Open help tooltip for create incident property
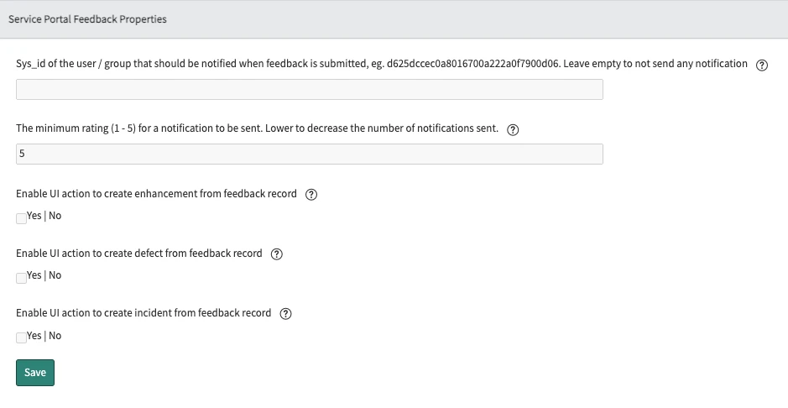Viewport: 788px width, 408px height. coord(285,314)
